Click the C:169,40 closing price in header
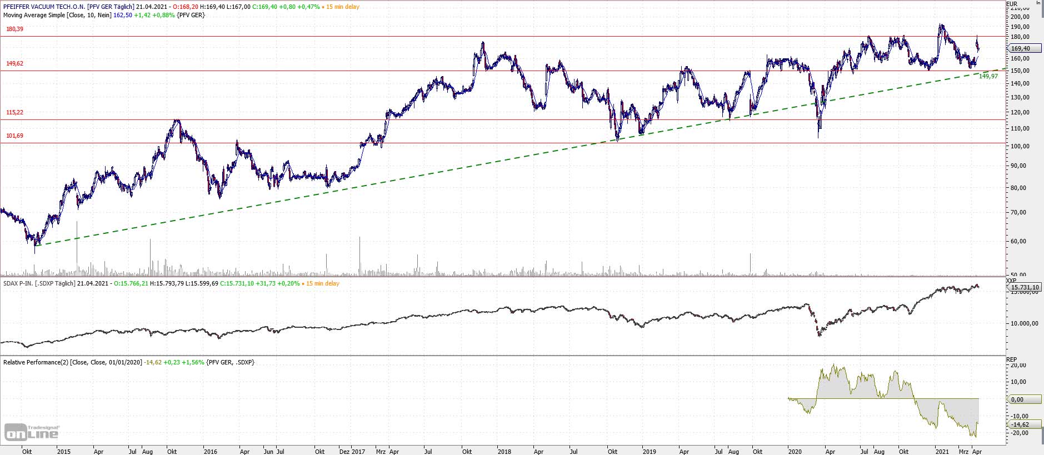1044x455 pixels. pos(264,7)
